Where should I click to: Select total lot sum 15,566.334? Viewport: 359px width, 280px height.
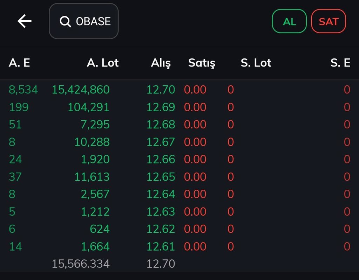click(81, 264)
